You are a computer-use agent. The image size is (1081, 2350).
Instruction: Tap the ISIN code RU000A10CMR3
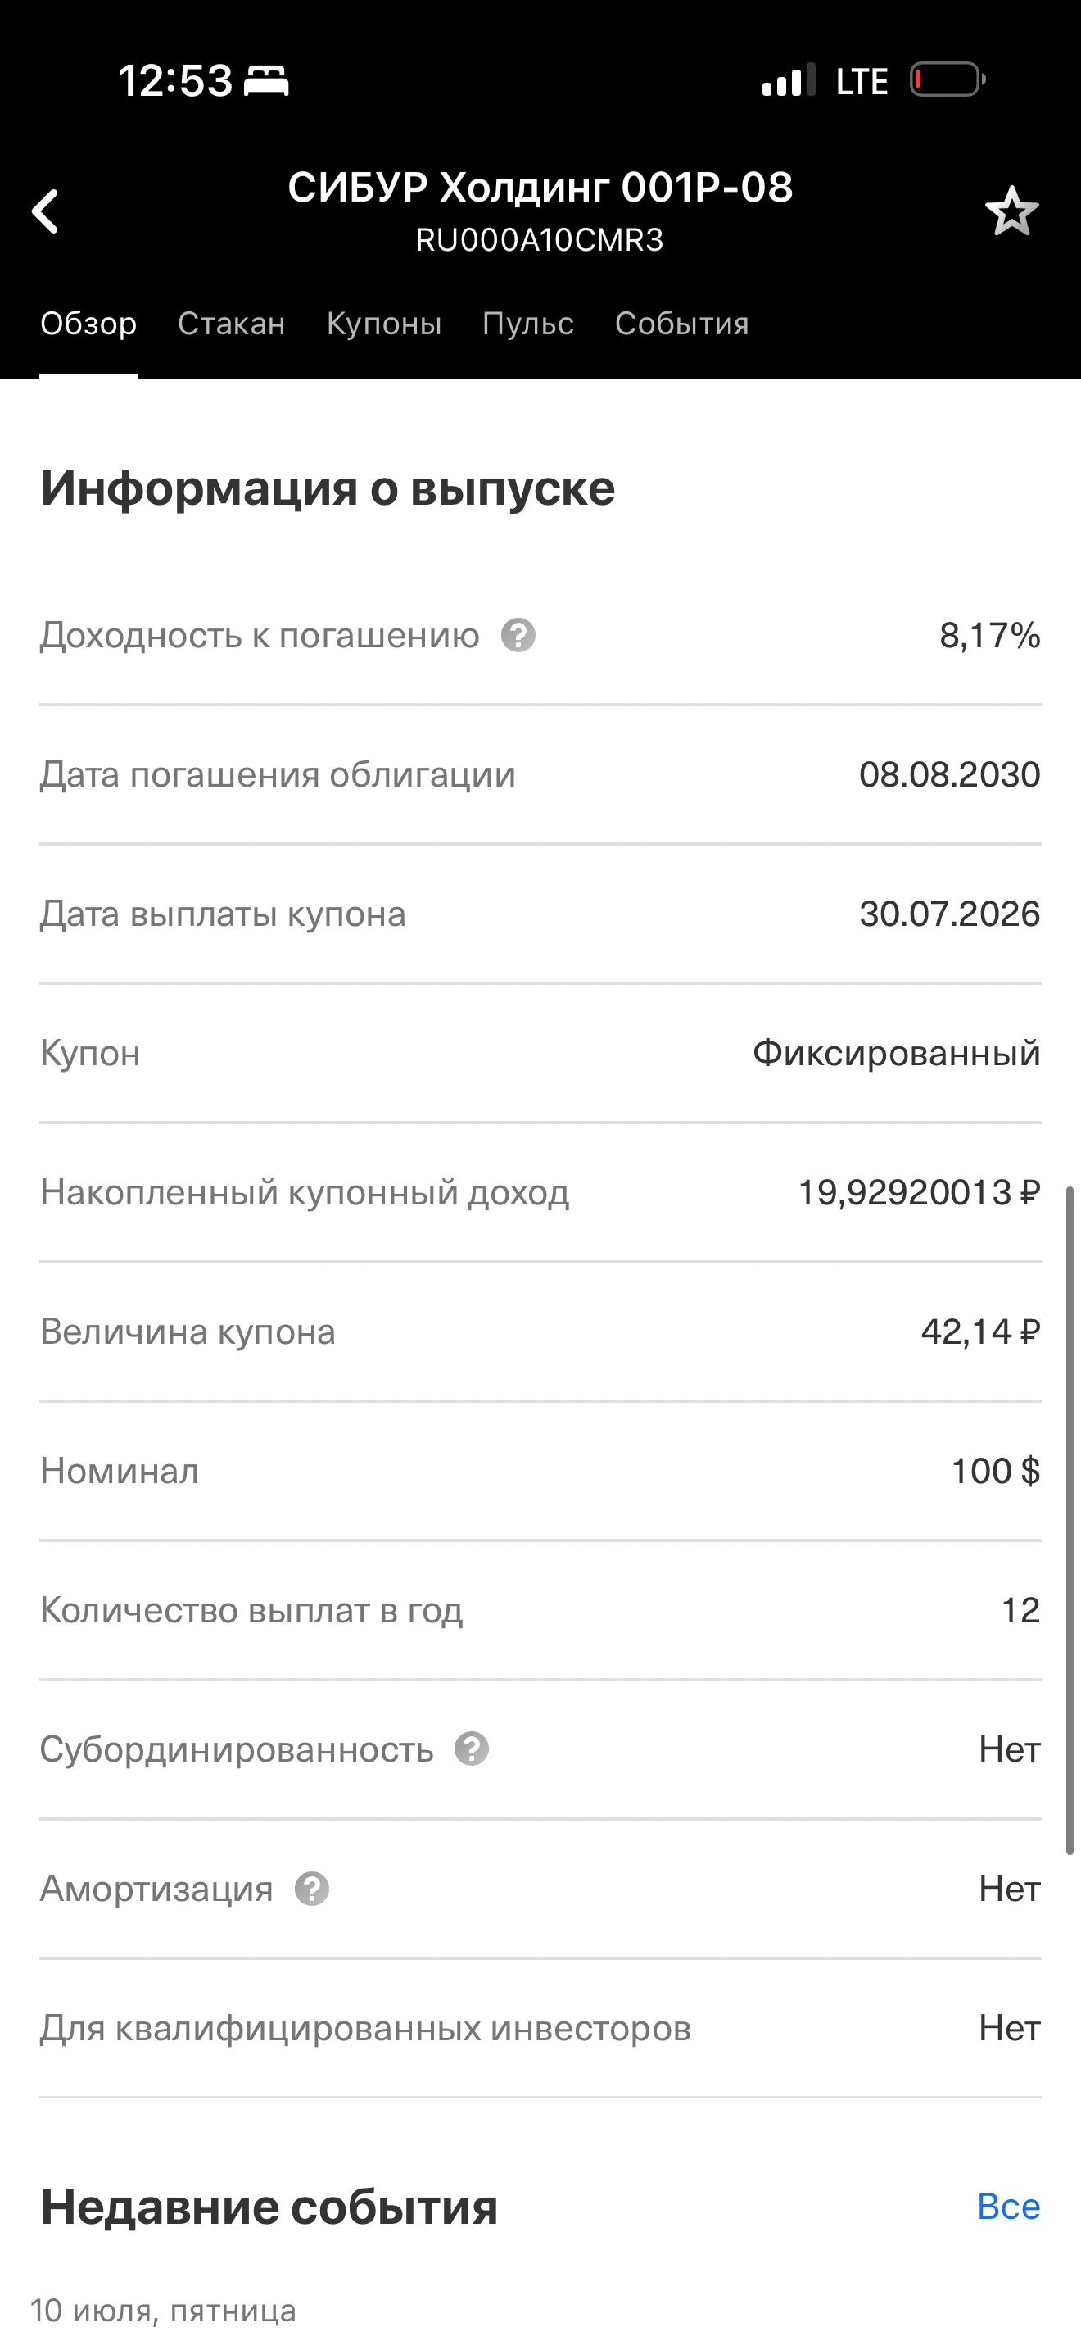point(540,240)
